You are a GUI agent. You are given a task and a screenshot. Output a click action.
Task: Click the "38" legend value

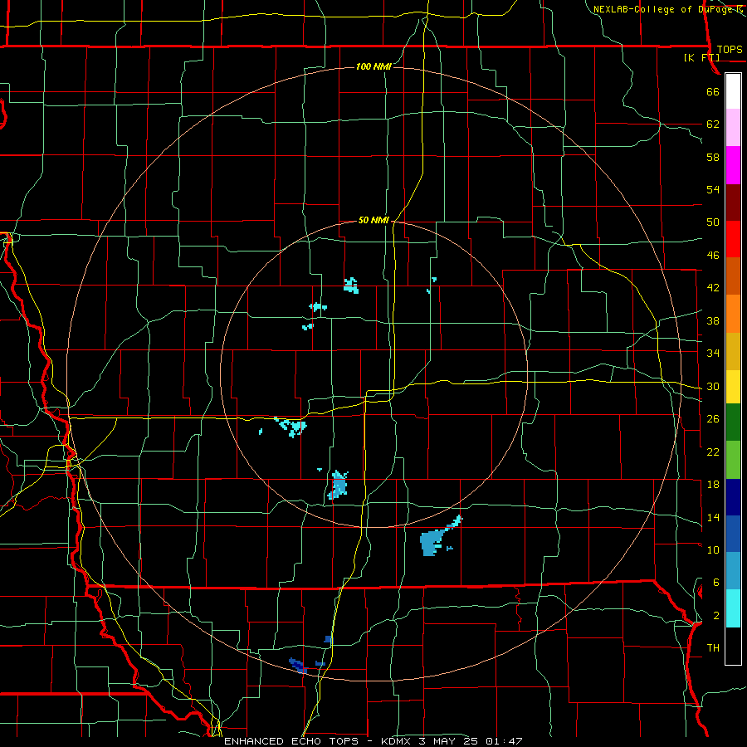pos(713,321)
